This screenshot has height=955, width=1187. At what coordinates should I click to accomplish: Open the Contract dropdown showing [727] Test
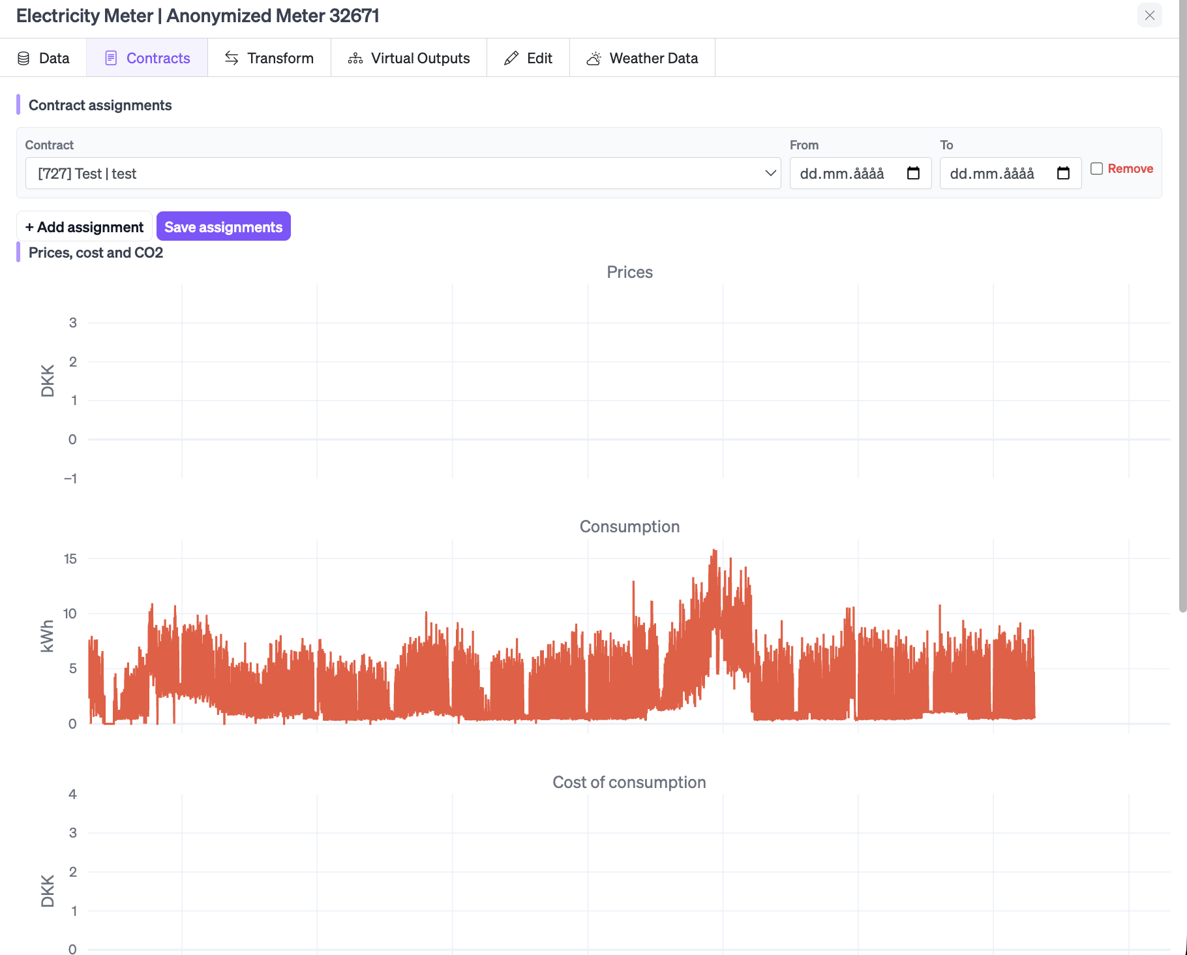[x=403, y=174]
